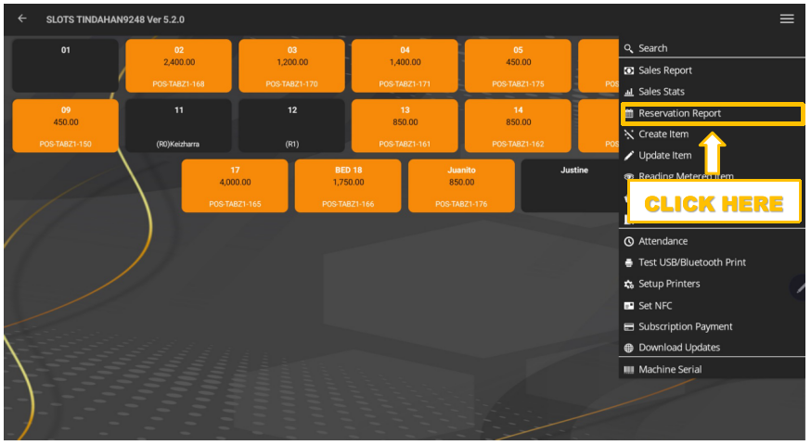Click the Machine Serial barcode icon

(628, 370)
